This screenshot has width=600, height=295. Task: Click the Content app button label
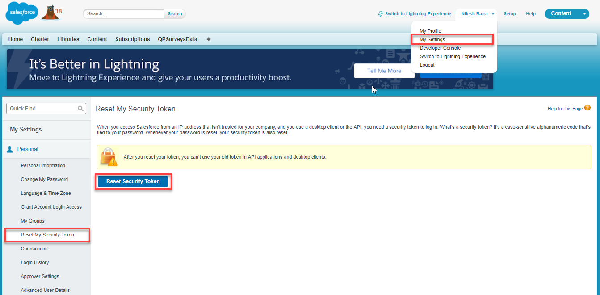tap(561, 13)
